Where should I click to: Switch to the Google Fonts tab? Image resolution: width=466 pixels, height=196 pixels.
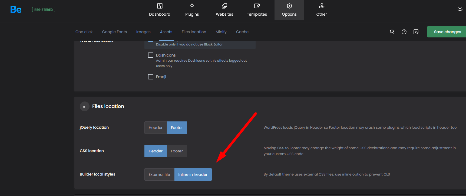114,32
